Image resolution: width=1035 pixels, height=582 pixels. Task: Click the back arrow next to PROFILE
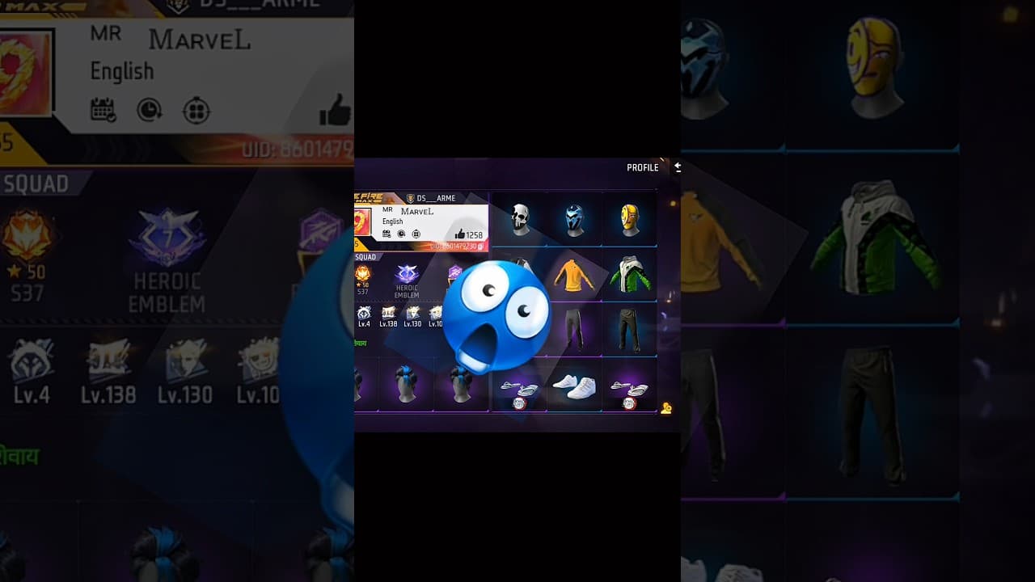coord(678,167)
